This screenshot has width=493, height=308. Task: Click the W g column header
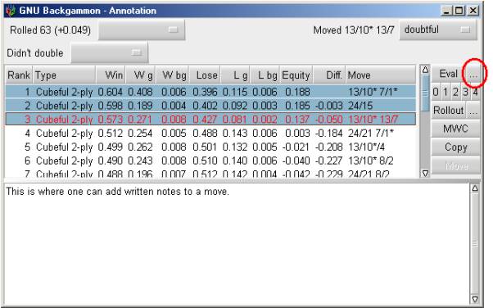140,75
